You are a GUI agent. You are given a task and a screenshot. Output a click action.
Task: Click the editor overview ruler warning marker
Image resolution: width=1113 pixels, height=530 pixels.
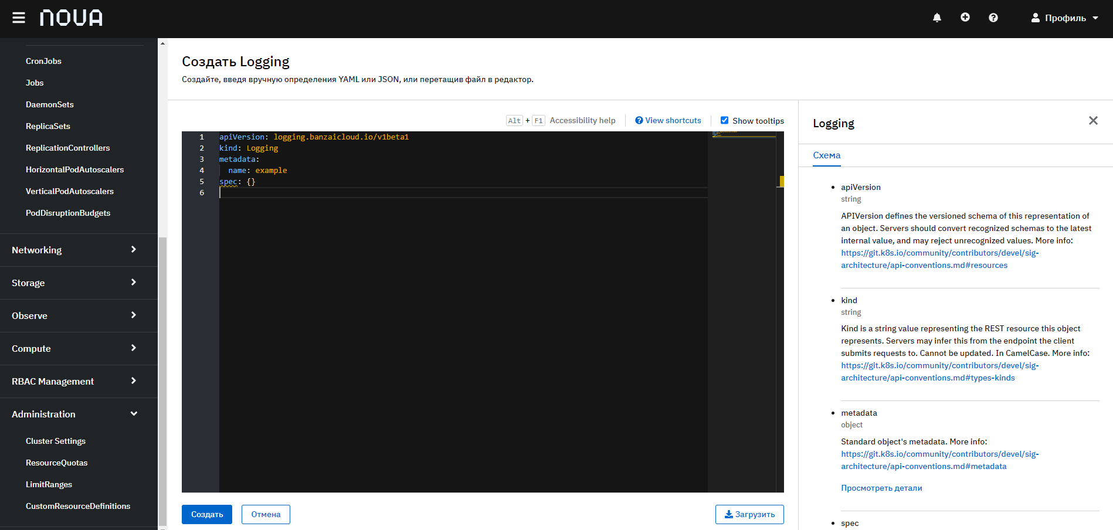click(x=782, y=181)
